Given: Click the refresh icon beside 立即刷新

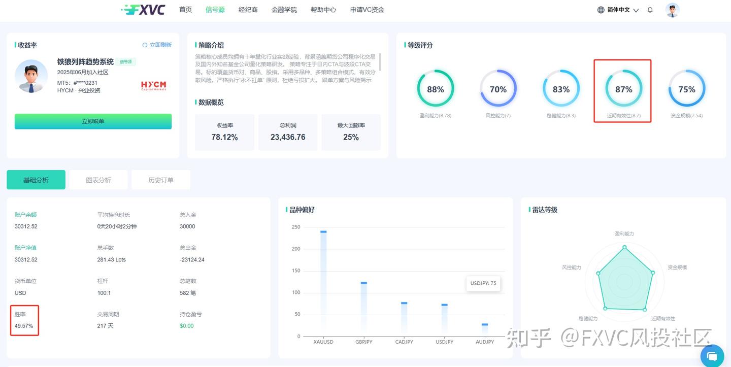Looking at the screenshot, I should point(146,45).
